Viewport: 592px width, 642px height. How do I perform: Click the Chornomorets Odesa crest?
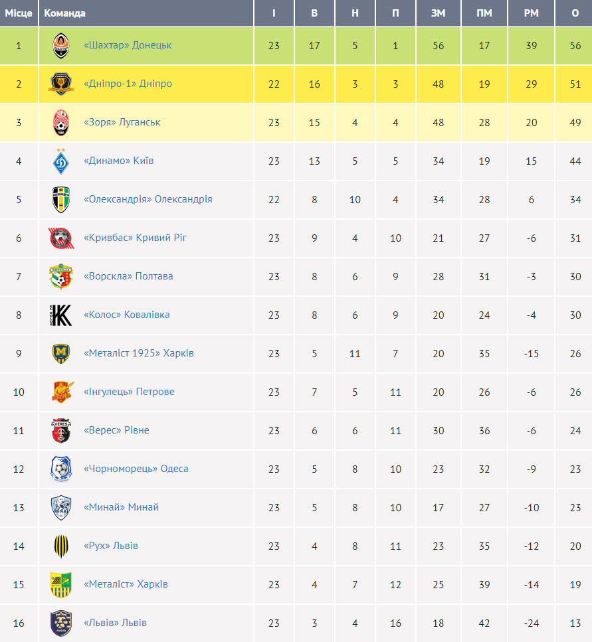61,469
